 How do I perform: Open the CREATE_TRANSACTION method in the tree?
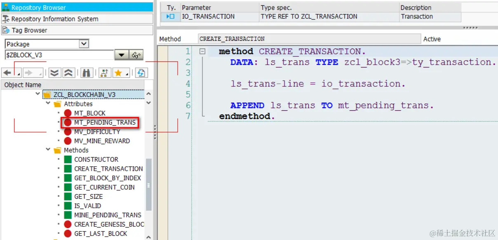108,169
